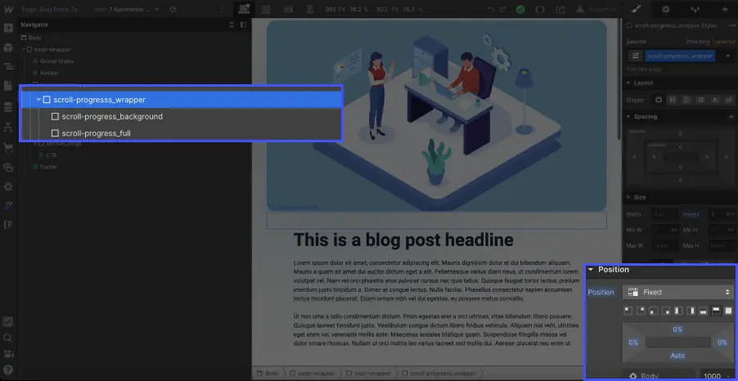Screen dimensions: 738x381
Task: Open the Position type dropdown showing Fixed
Action: coord(677,292)
